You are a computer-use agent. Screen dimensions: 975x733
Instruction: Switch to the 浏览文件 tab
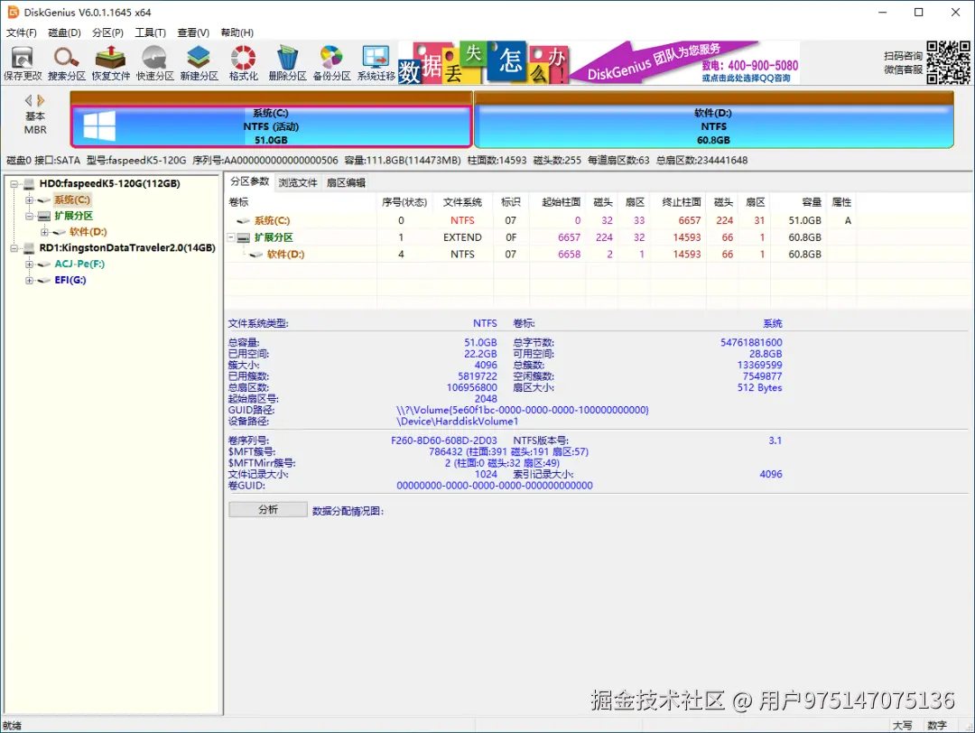297,182
